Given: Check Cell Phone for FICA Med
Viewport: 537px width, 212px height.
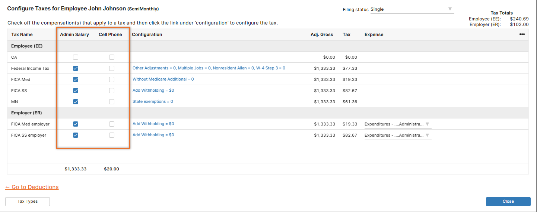Looking at the screenshot, I should click(112, 79).
